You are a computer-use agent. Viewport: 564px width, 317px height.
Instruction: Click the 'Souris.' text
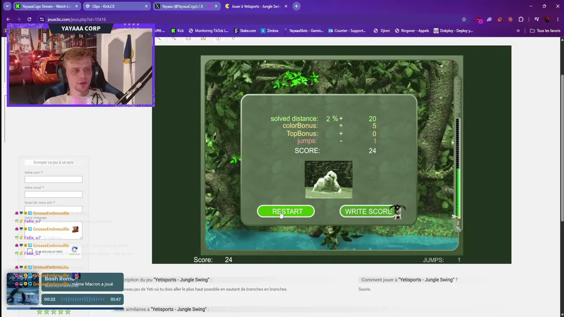365,289
